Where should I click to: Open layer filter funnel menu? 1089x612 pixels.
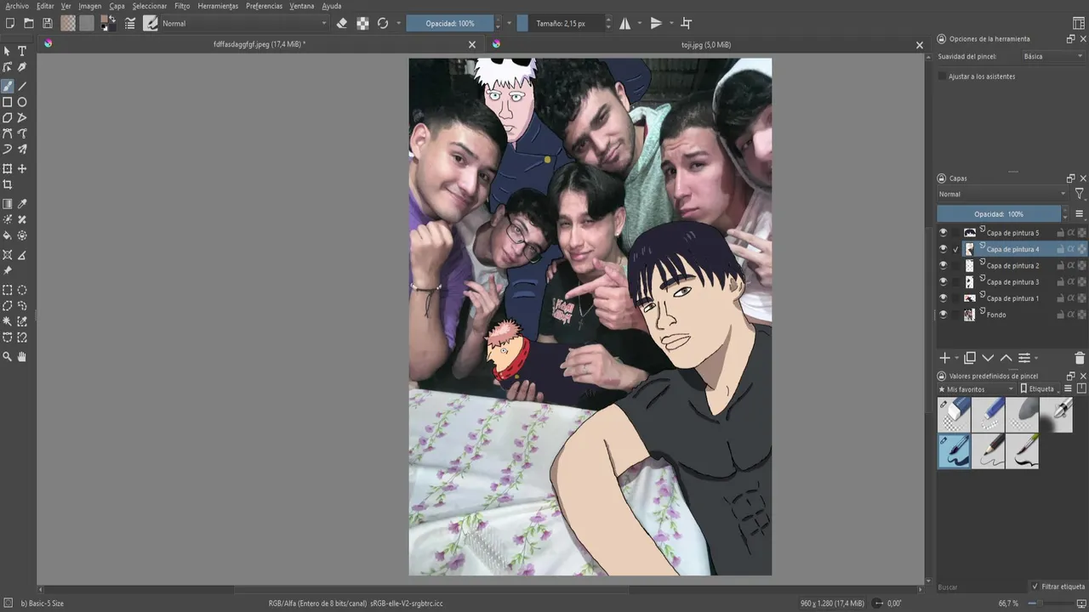click(1079, 194)
